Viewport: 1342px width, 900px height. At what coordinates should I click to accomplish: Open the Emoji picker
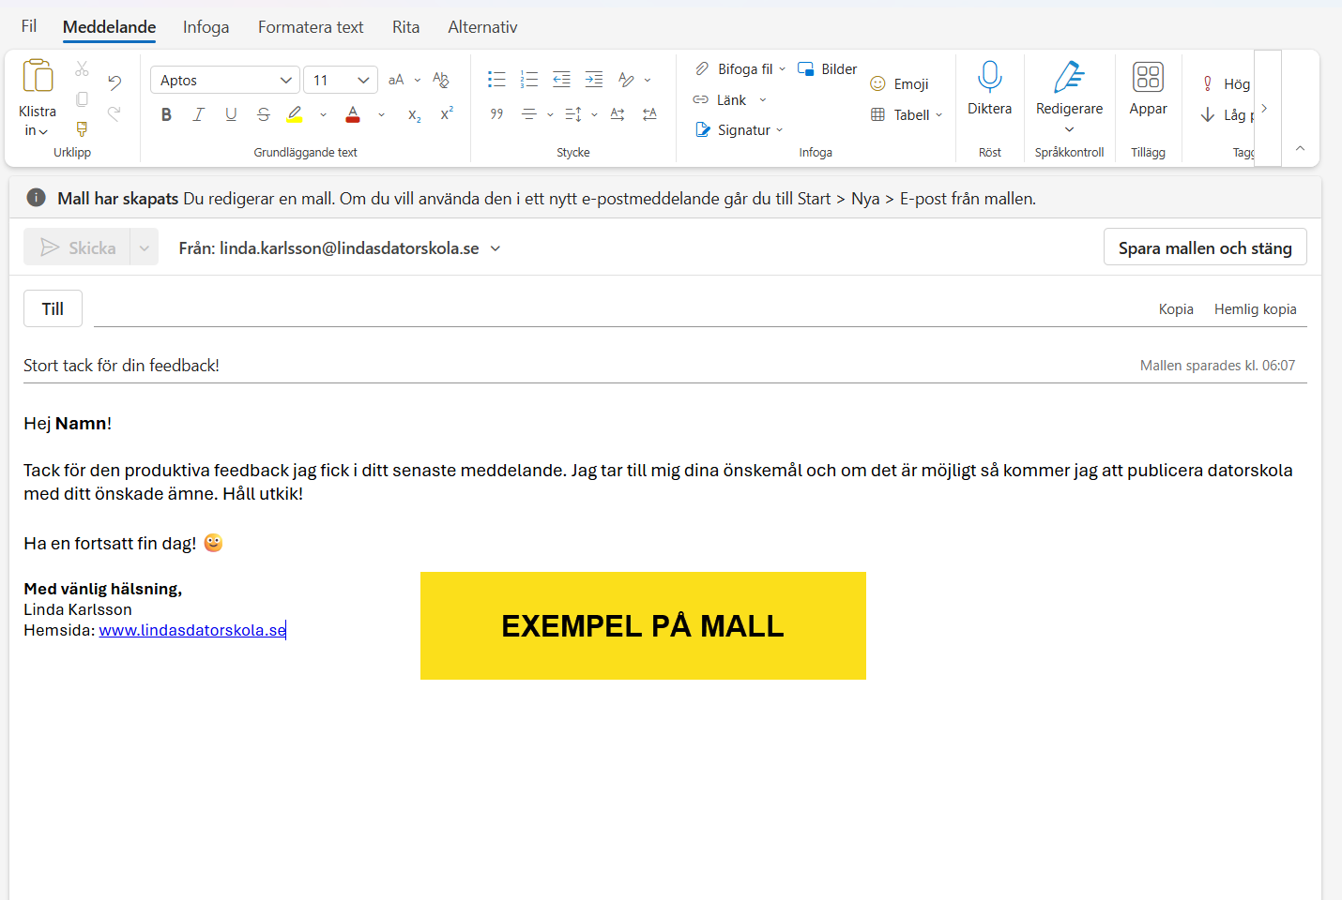tap(899, 83)
